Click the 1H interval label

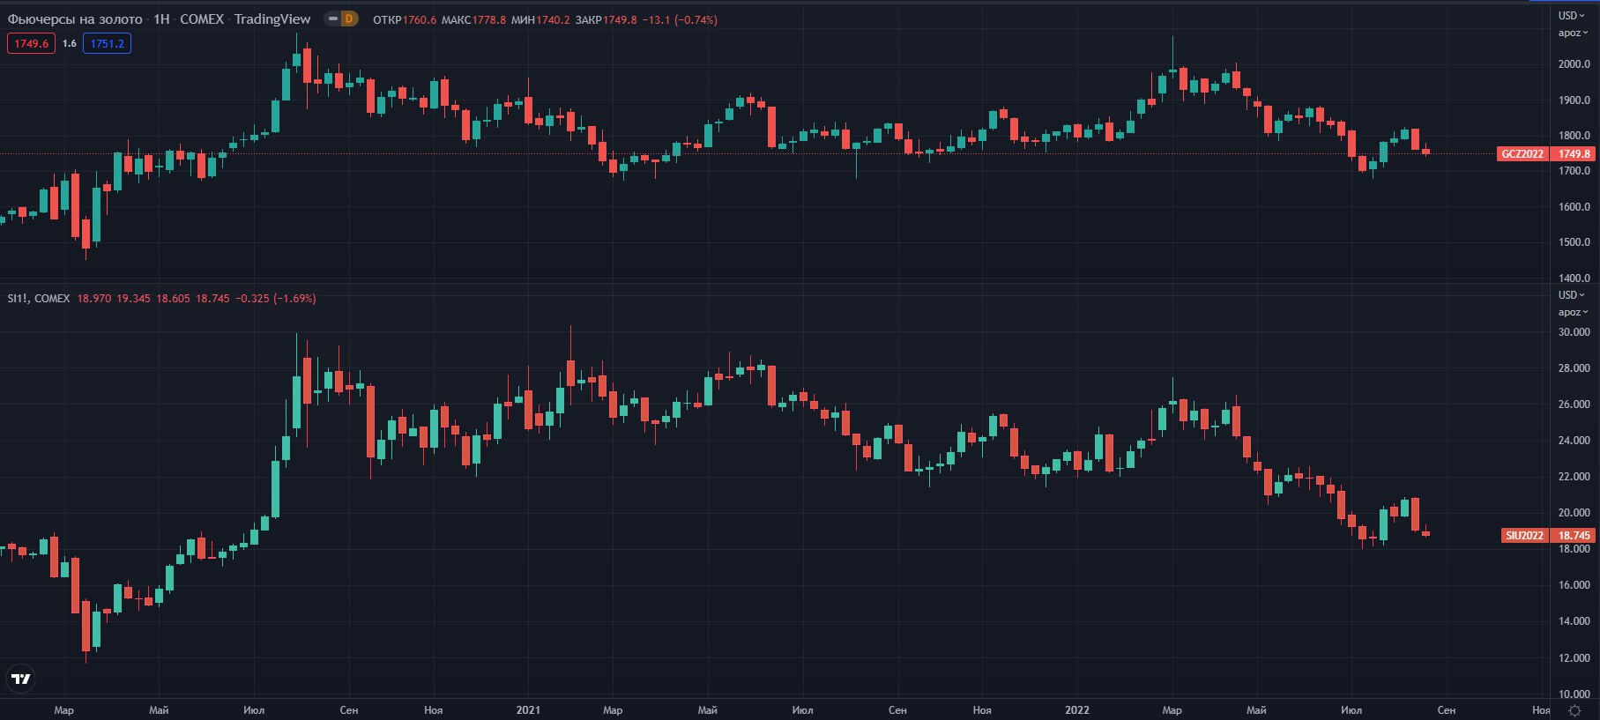point(161,19)
